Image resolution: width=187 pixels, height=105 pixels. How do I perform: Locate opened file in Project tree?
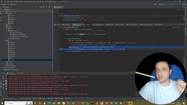tap(41, 7)
